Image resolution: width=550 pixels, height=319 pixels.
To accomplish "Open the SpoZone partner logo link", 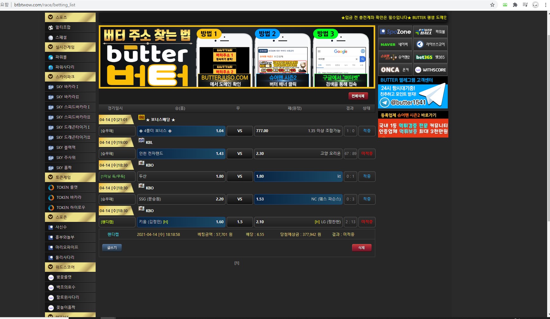I will click(395, 32).
